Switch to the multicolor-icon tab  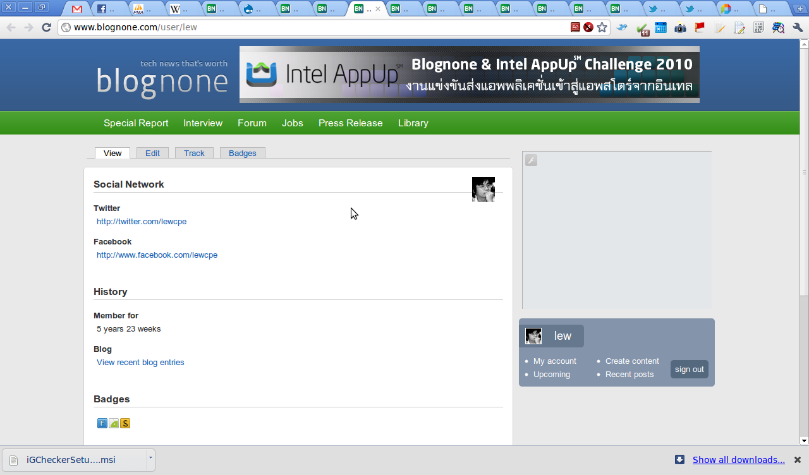point(732,9)
